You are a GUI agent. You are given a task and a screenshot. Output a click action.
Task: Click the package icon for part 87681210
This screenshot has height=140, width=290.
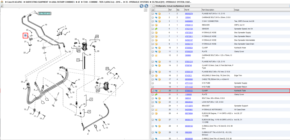(159, 61)
